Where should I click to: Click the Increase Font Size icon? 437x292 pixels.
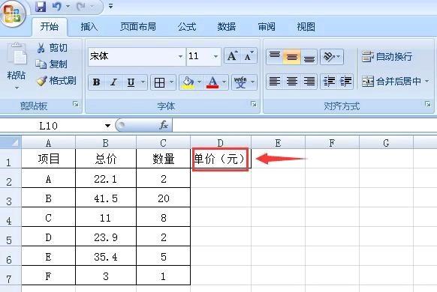point(233,56)
